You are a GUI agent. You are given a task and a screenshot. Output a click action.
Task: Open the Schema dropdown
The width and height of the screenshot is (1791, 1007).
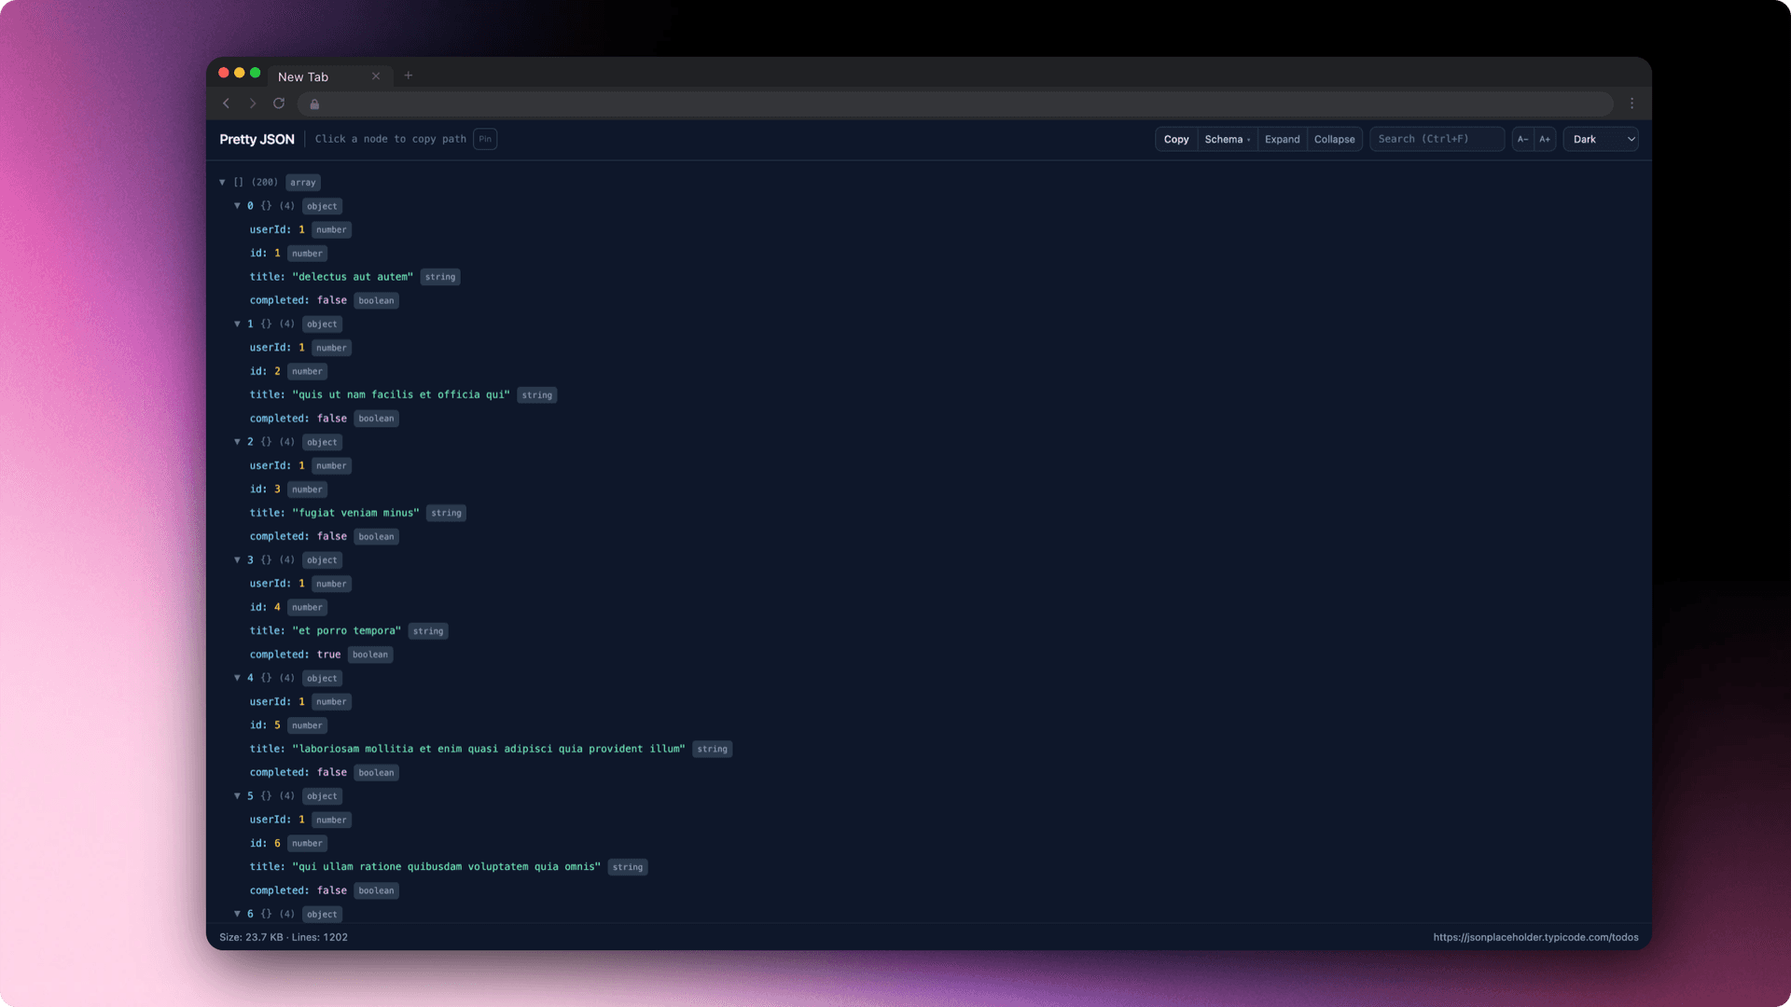coord(1227,139)
